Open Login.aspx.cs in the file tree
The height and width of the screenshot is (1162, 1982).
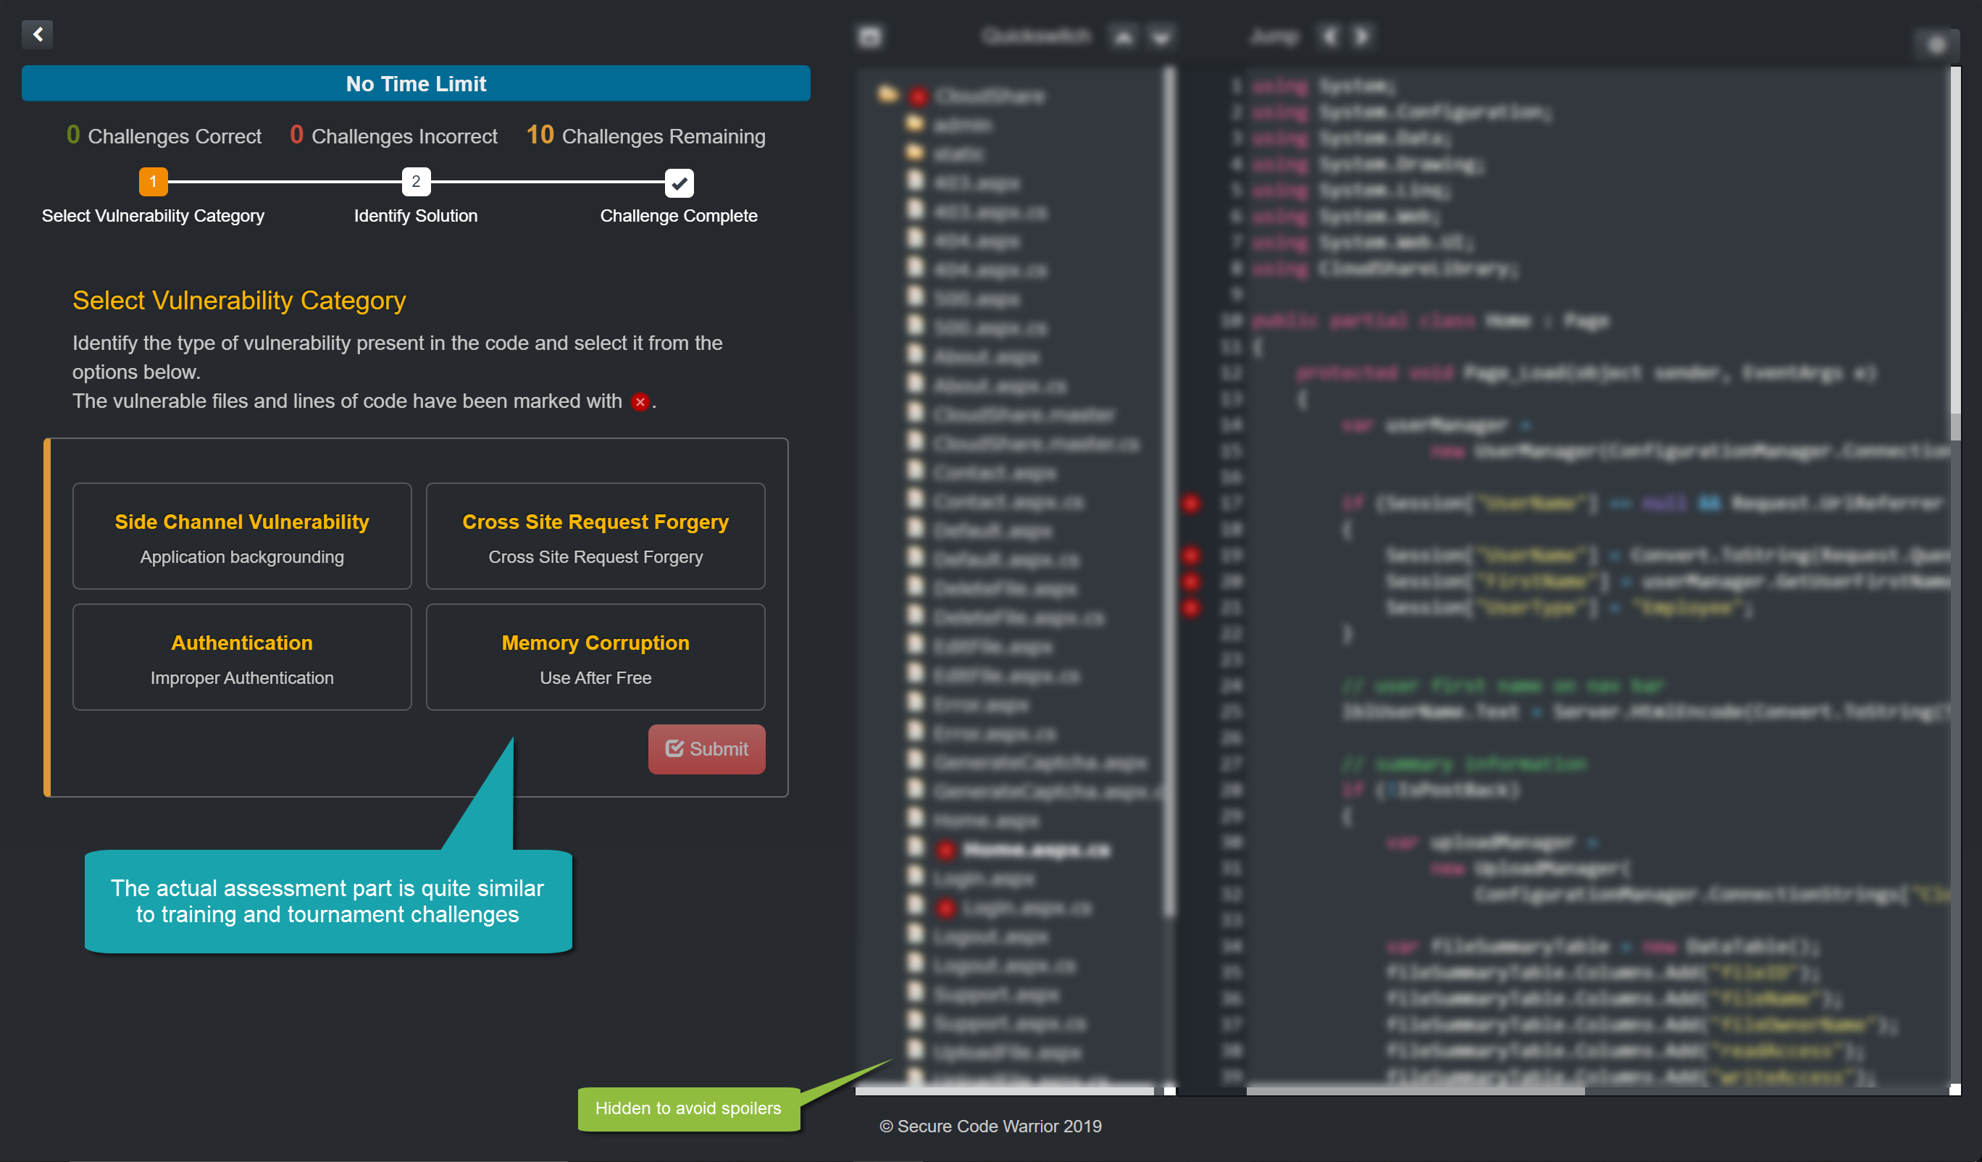[1026, 908]
